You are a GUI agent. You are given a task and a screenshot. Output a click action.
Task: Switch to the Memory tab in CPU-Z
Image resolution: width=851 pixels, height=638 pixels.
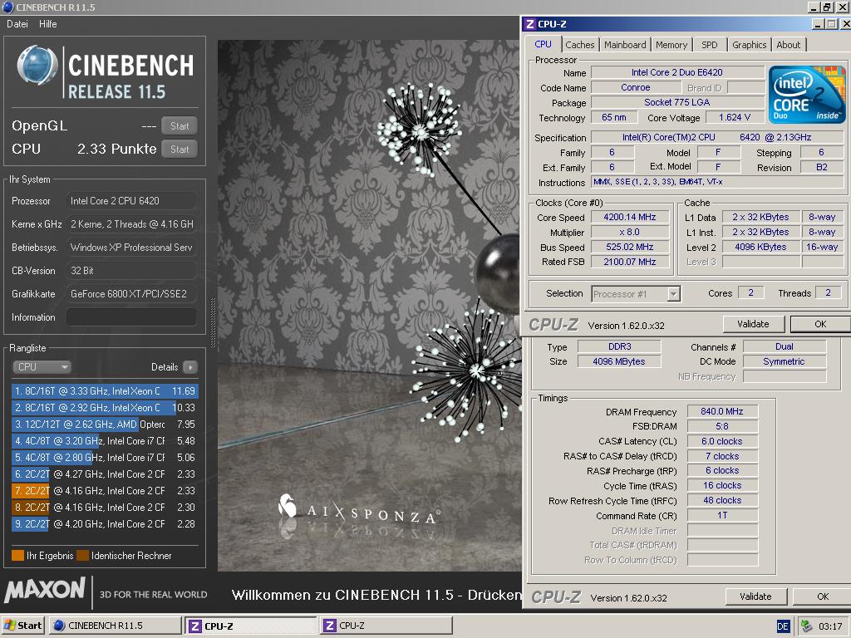(x=671, y=45)
